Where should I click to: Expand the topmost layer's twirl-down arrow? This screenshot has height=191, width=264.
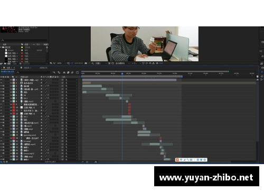click(11, 80)
